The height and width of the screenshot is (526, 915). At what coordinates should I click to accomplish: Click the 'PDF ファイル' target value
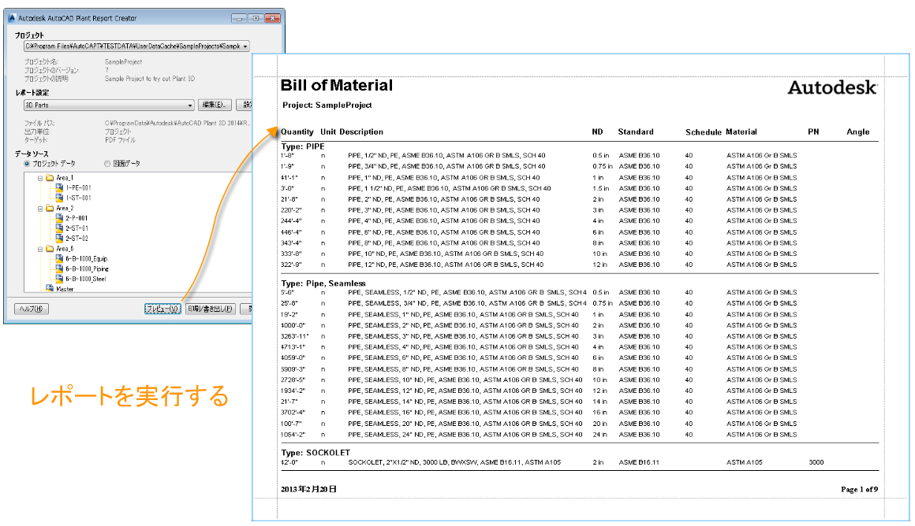click(x=120, y=140)
